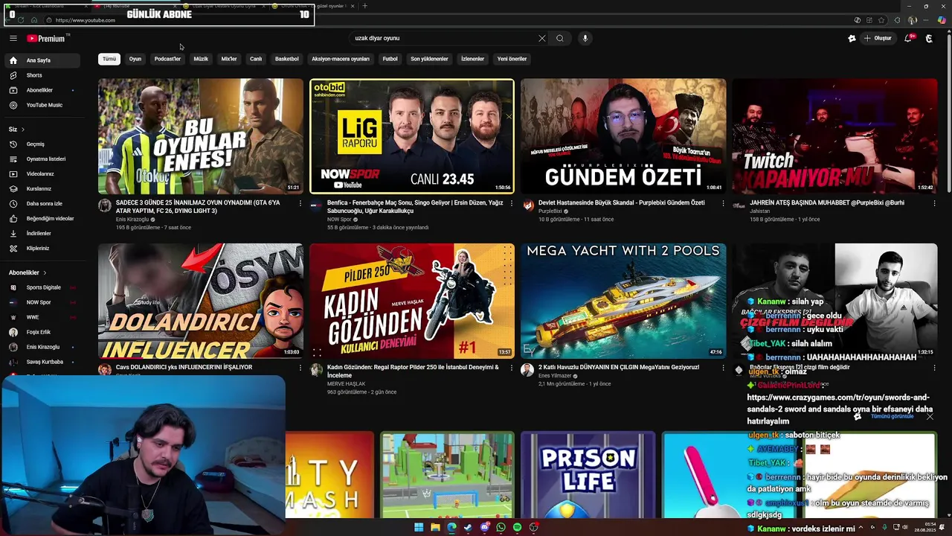Open BU OYUNLAR ENFES video thumbnail

coord(201,136)
